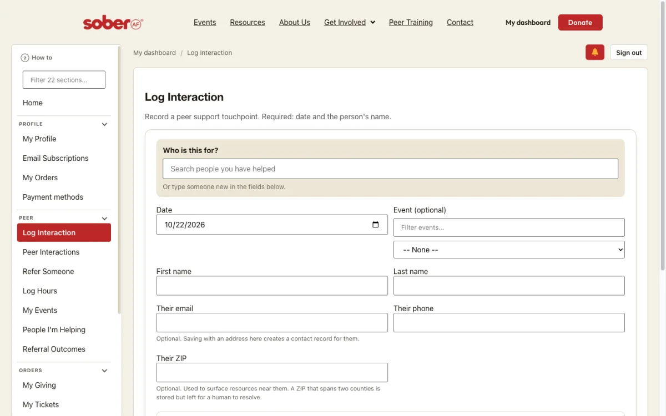Click the Last name field
The height and width of the screenshot is (416, 666).
(509, 286)
